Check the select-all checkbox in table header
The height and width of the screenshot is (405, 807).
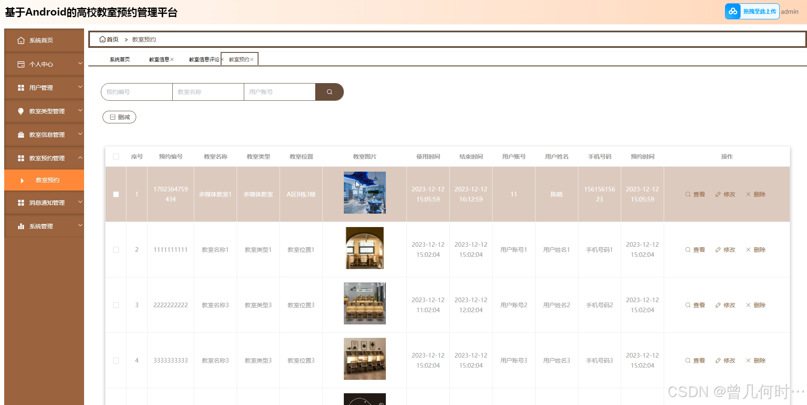(116, 157)
